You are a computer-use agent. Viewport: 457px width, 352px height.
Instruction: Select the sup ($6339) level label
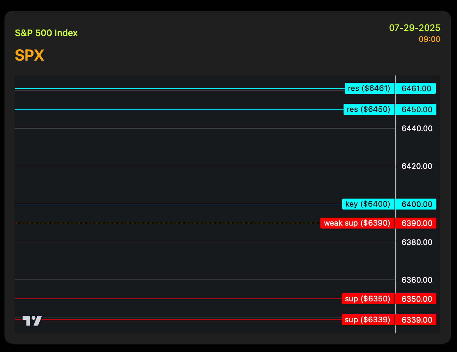coord(368,320)
